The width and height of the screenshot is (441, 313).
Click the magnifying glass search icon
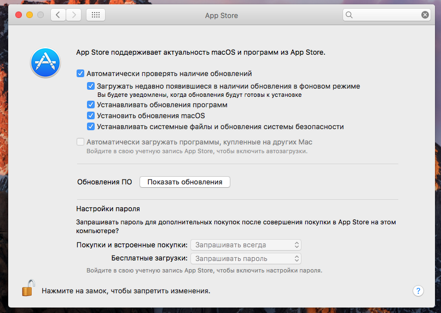349,15
